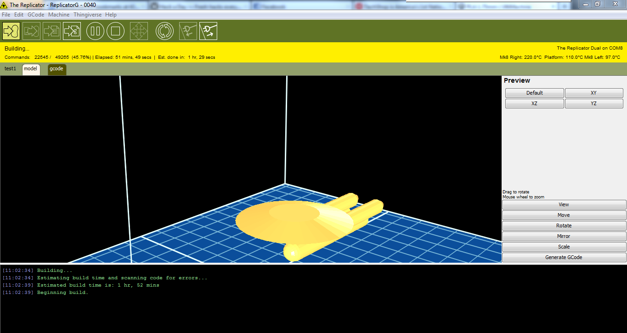Click the 'Mk8 Right: 220.0°C' temperature readout
Image resolution: width=627 pixels, height=333 pixels.
(521, 57)
